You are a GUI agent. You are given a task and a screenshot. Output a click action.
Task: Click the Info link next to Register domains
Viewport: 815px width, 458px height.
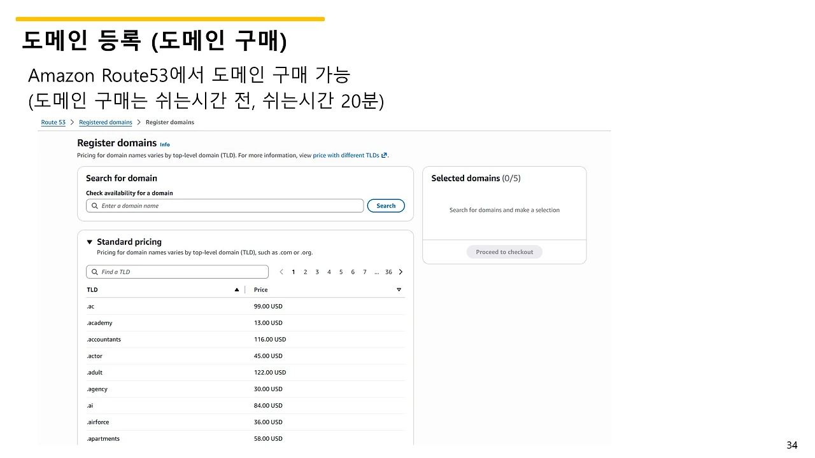point(164,144)
